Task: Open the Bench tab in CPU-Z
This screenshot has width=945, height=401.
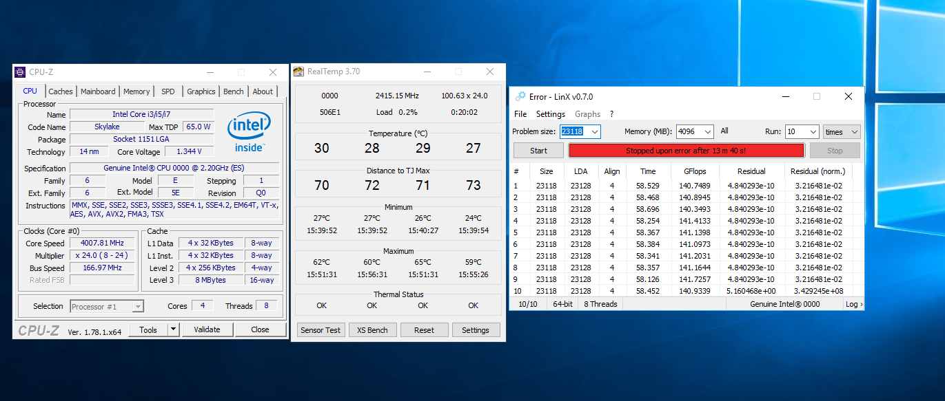Action: 234,91
